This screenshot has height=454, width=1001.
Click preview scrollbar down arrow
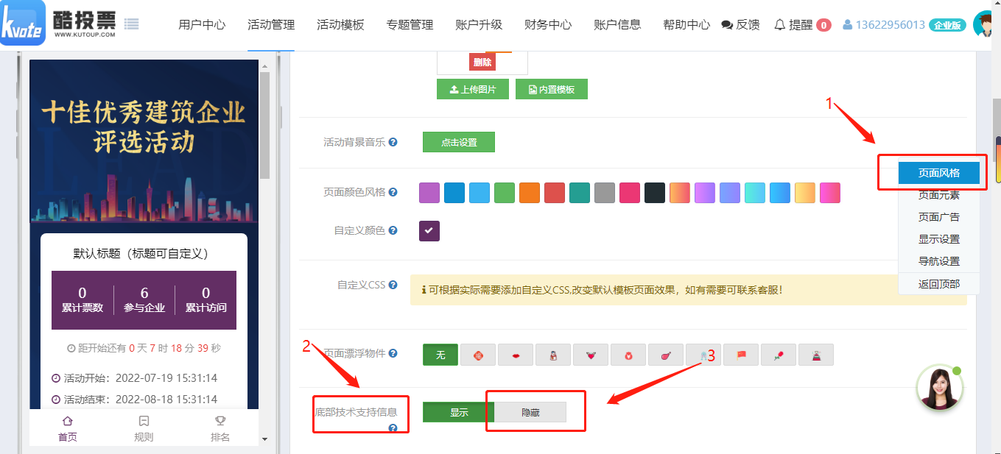265,439
